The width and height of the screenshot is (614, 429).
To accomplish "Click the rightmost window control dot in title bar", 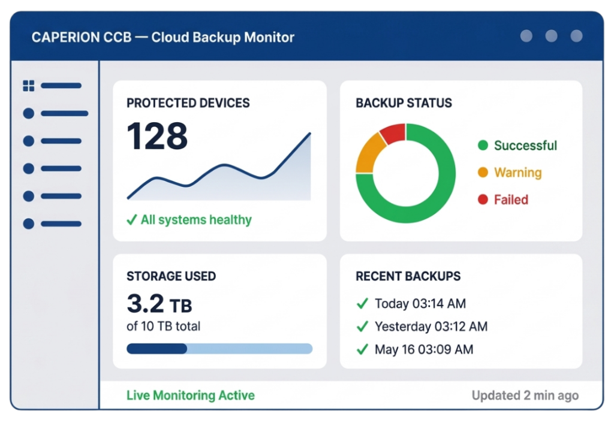I will (x=576, y=36).
